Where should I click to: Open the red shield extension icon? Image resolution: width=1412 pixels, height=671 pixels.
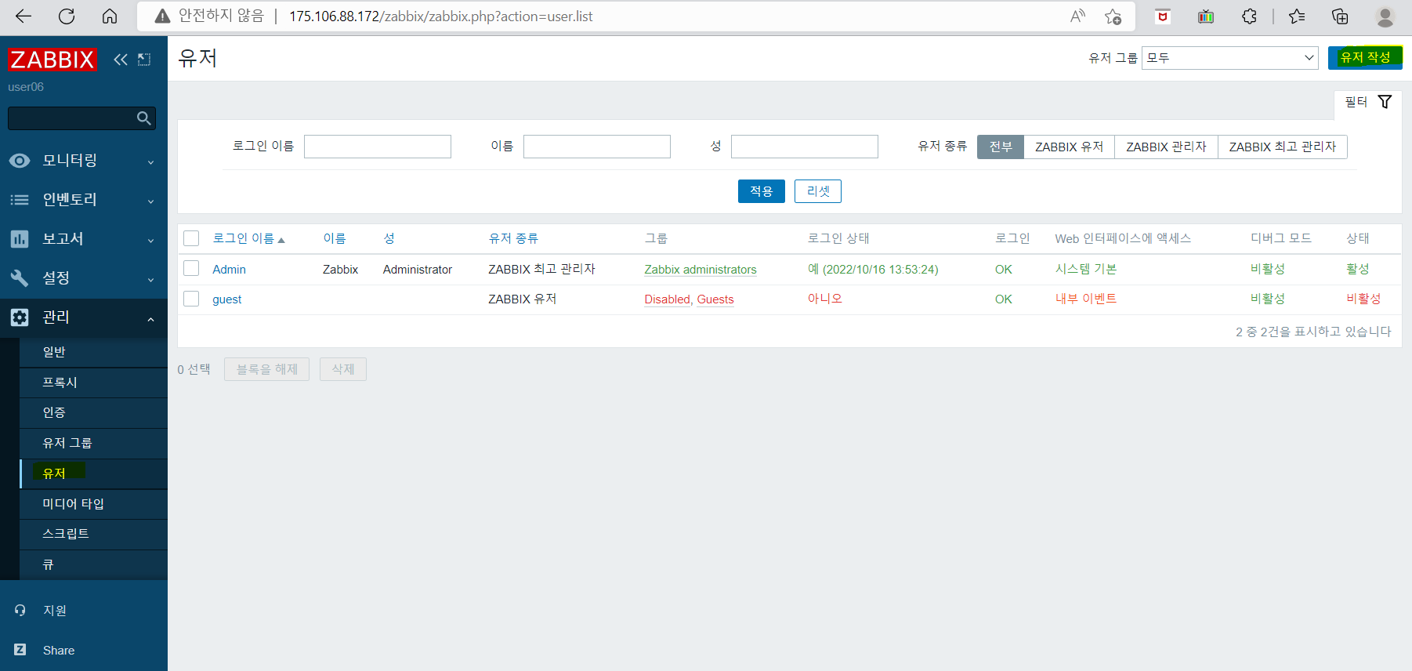pos(1163,16)
